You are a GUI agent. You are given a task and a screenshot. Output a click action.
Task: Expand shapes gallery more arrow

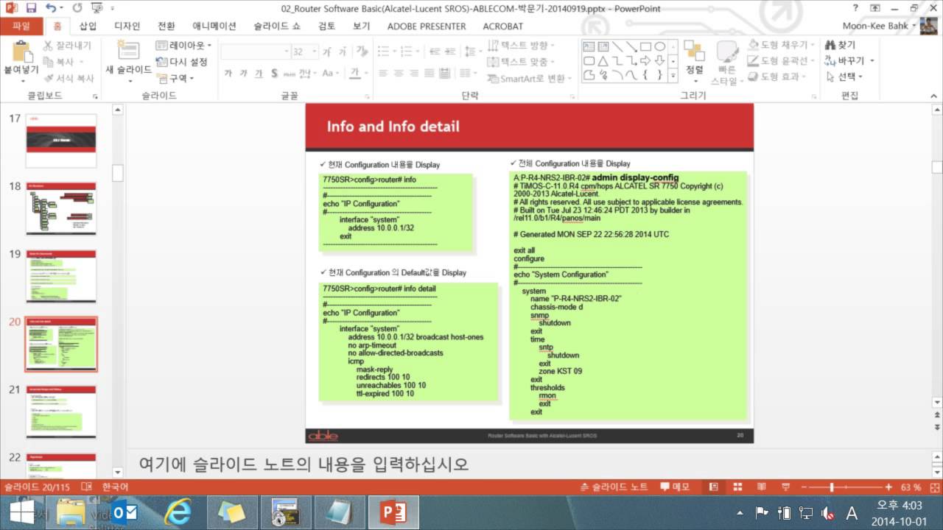pos(673,74)
